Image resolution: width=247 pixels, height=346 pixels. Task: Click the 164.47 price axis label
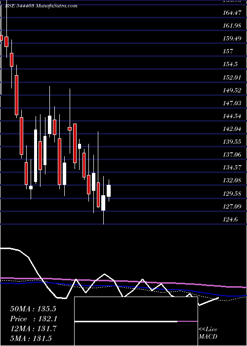(x=232, y=13)
